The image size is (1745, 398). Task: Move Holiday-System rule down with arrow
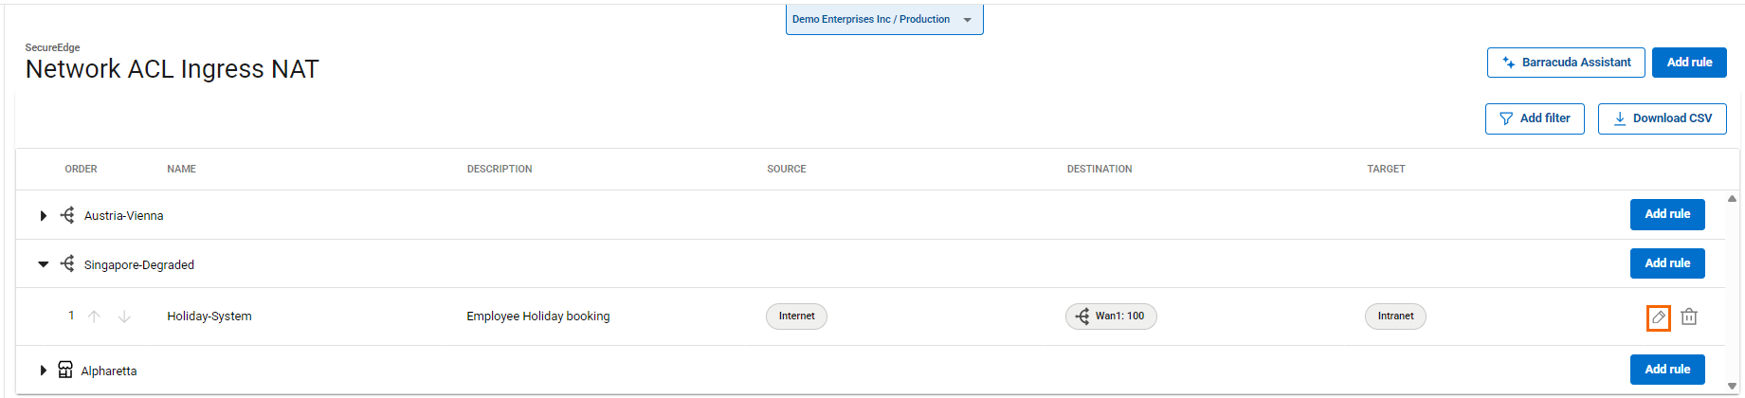tap(124, 317)
